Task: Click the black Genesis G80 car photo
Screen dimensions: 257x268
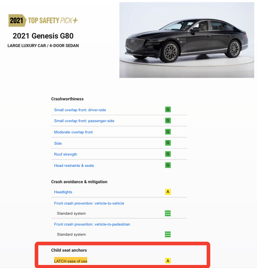Action: tap(187, 40)
